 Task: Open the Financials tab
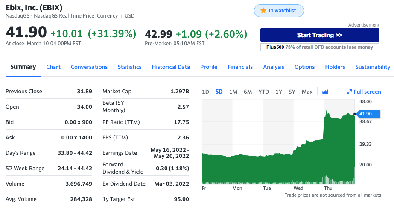pyautogui.click(x=240, y=67)
